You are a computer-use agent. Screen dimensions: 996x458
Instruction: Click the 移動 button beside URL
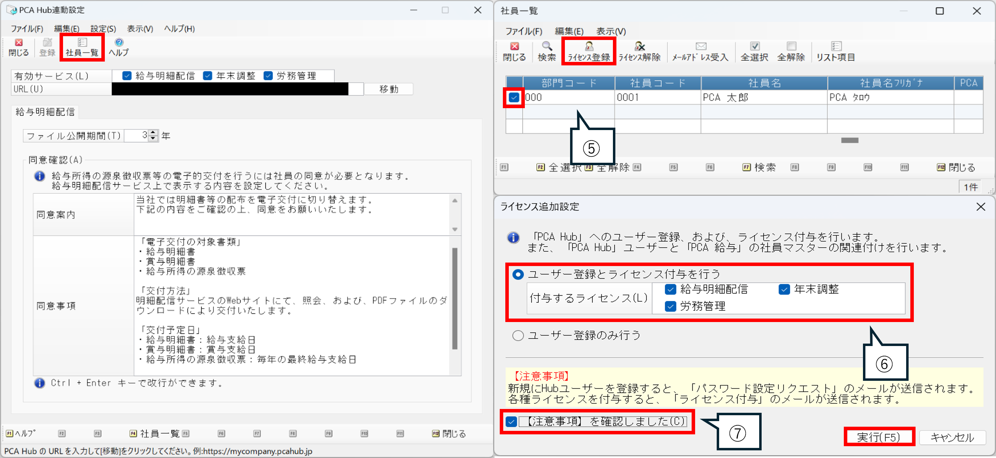click(389, 89)
